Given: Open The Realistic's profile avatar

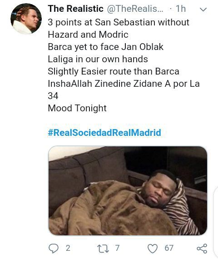Looking at the screenshot, I should (x=26, y=19).
